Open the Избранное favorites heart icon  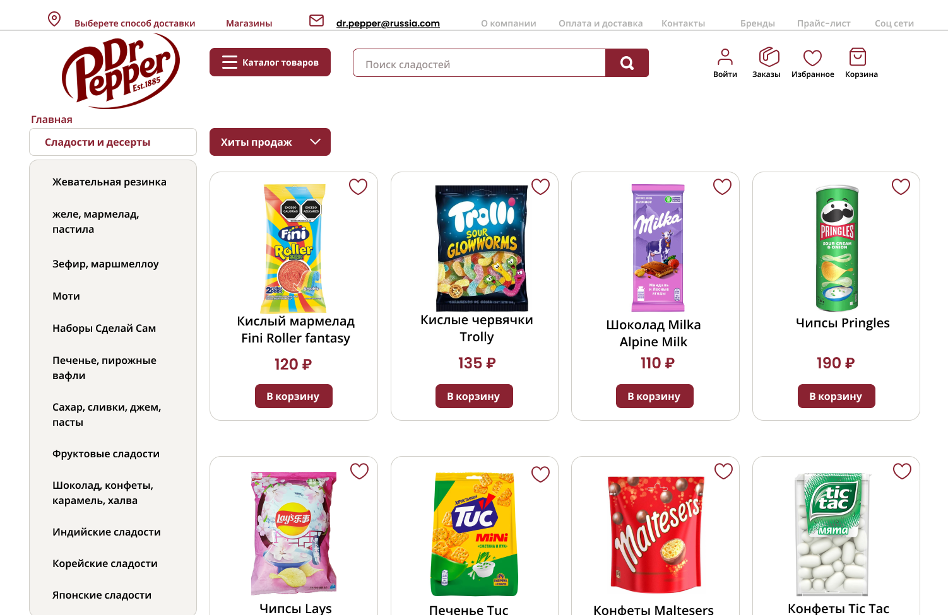812,58
